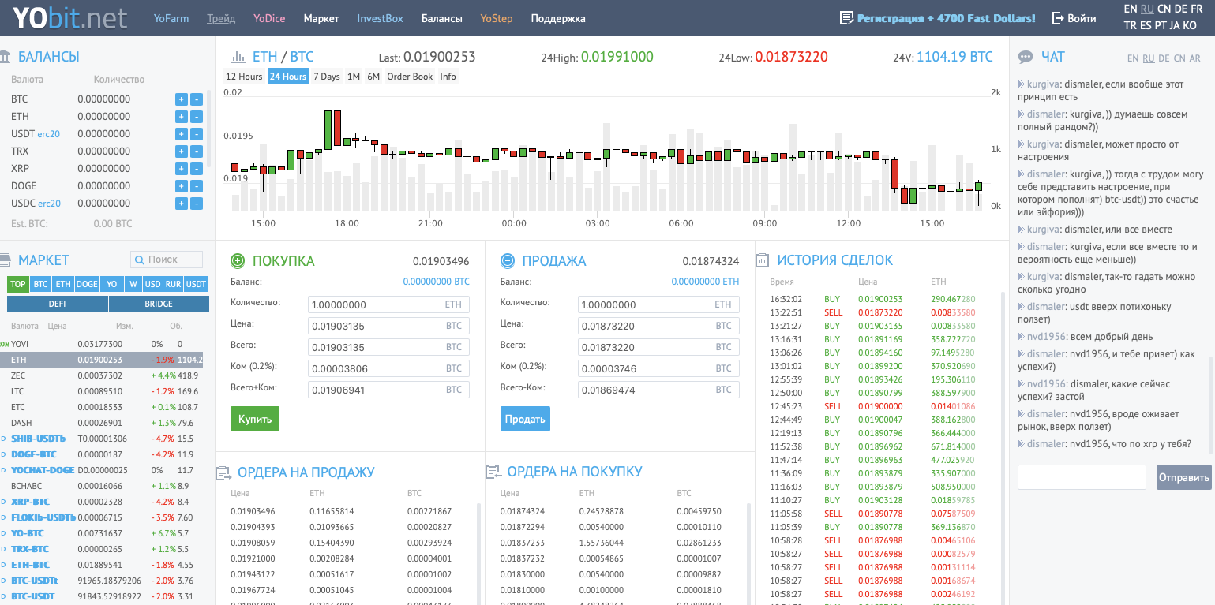Screen dimensions: 1215x605
Task: Click the registration icon next to Регистрация
Action: pyautogui.click(x=846, y=18)
